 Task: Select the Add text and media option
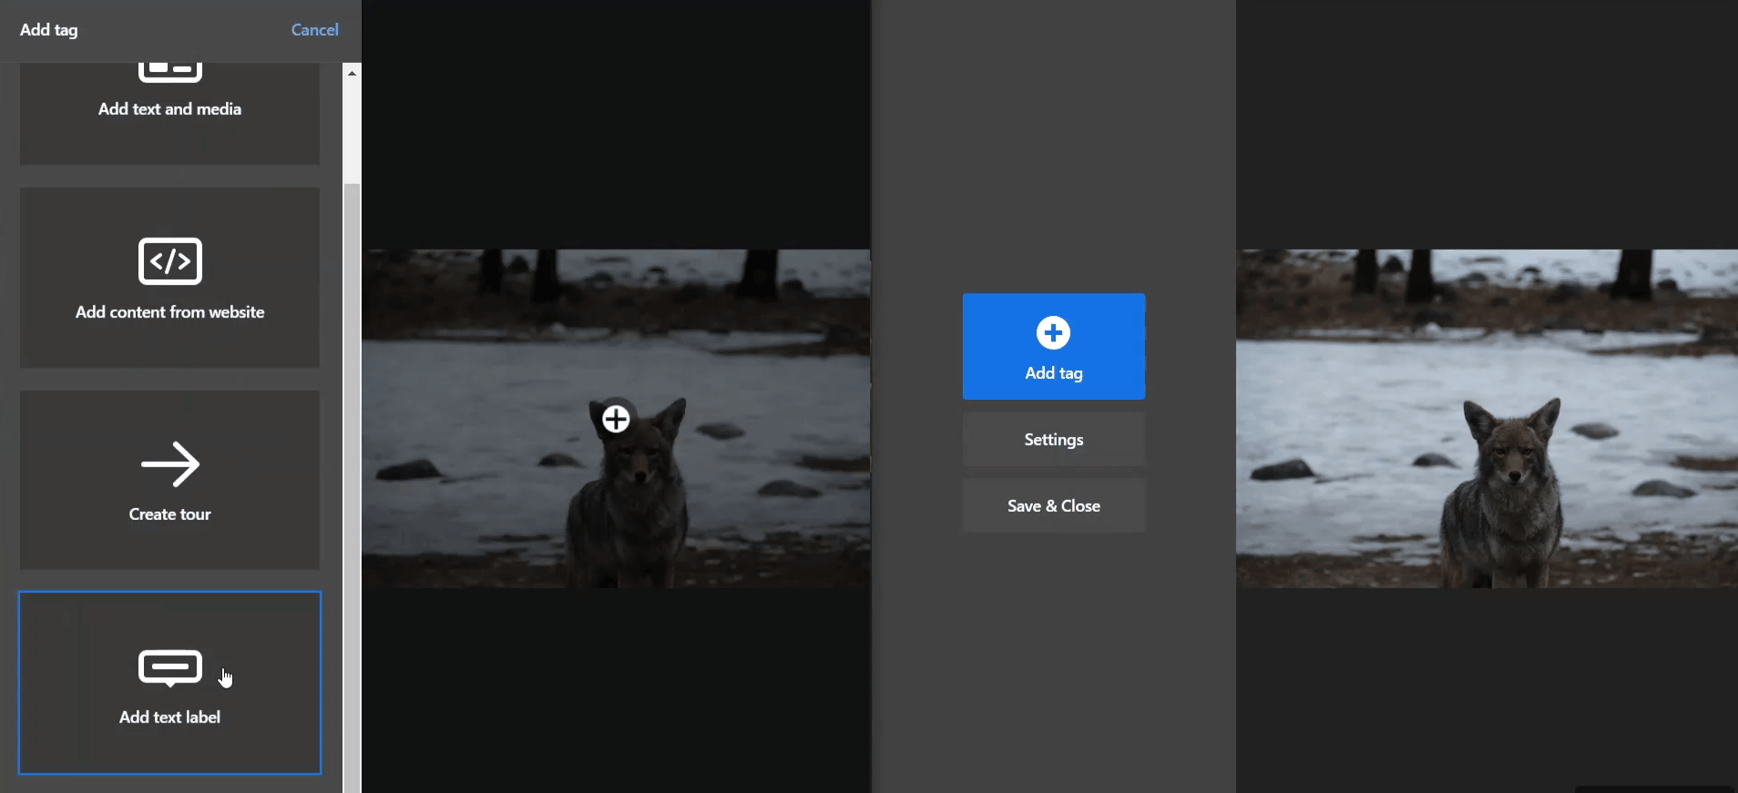(x=170, y=109)
